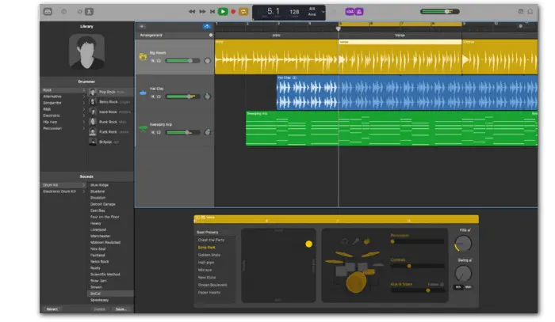Toggle the Cycle loop button
Image resolution: width=555 pixels, height=322 pixels.
(x=243, y=12)
